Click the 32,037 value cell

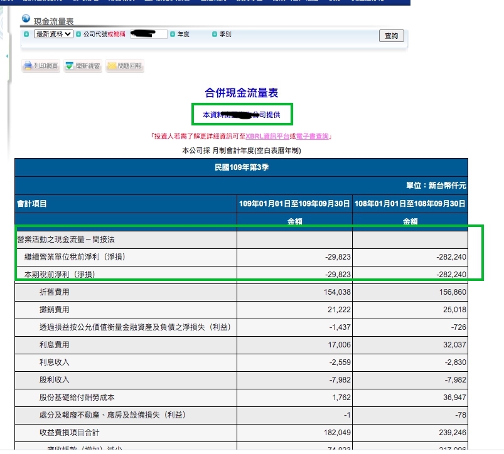click(x=410, y=345)
